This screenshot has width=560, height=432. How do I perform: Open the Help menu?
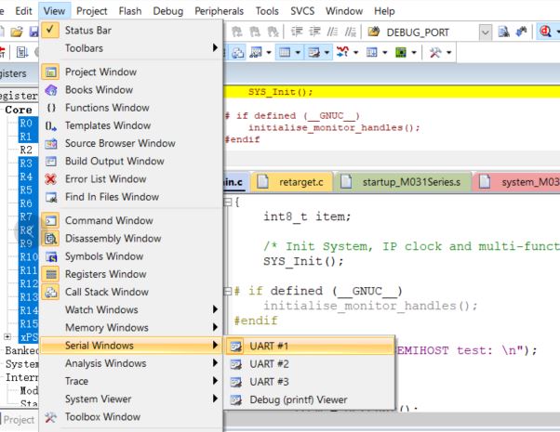pyautogui.click(x=384, y=11)
